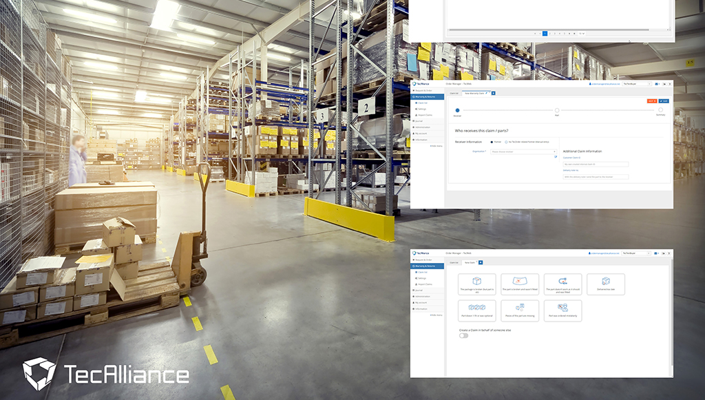Open the Organisation 'Please choose receiver' dropdown
The width and height of the screenshot is (705, 400).
(x=523, y=151)
